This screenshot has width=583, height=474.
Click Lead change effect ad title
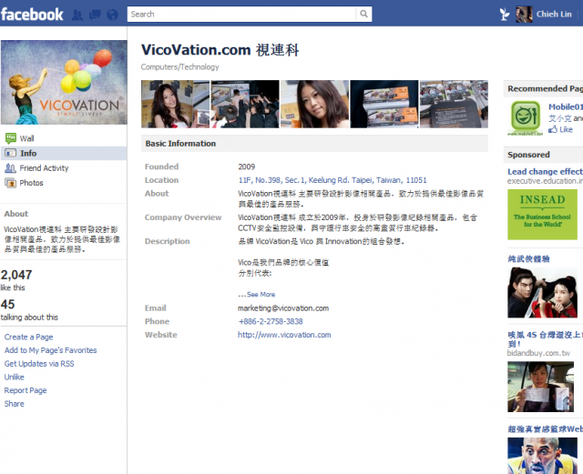545,172
